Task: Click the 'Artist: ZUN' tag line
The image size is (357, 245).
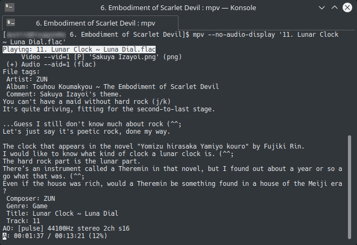Action: (x=27, y=79)
